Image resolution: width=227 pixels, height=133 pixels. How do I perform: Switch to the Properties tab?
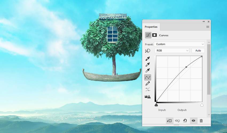coord(151,27)
